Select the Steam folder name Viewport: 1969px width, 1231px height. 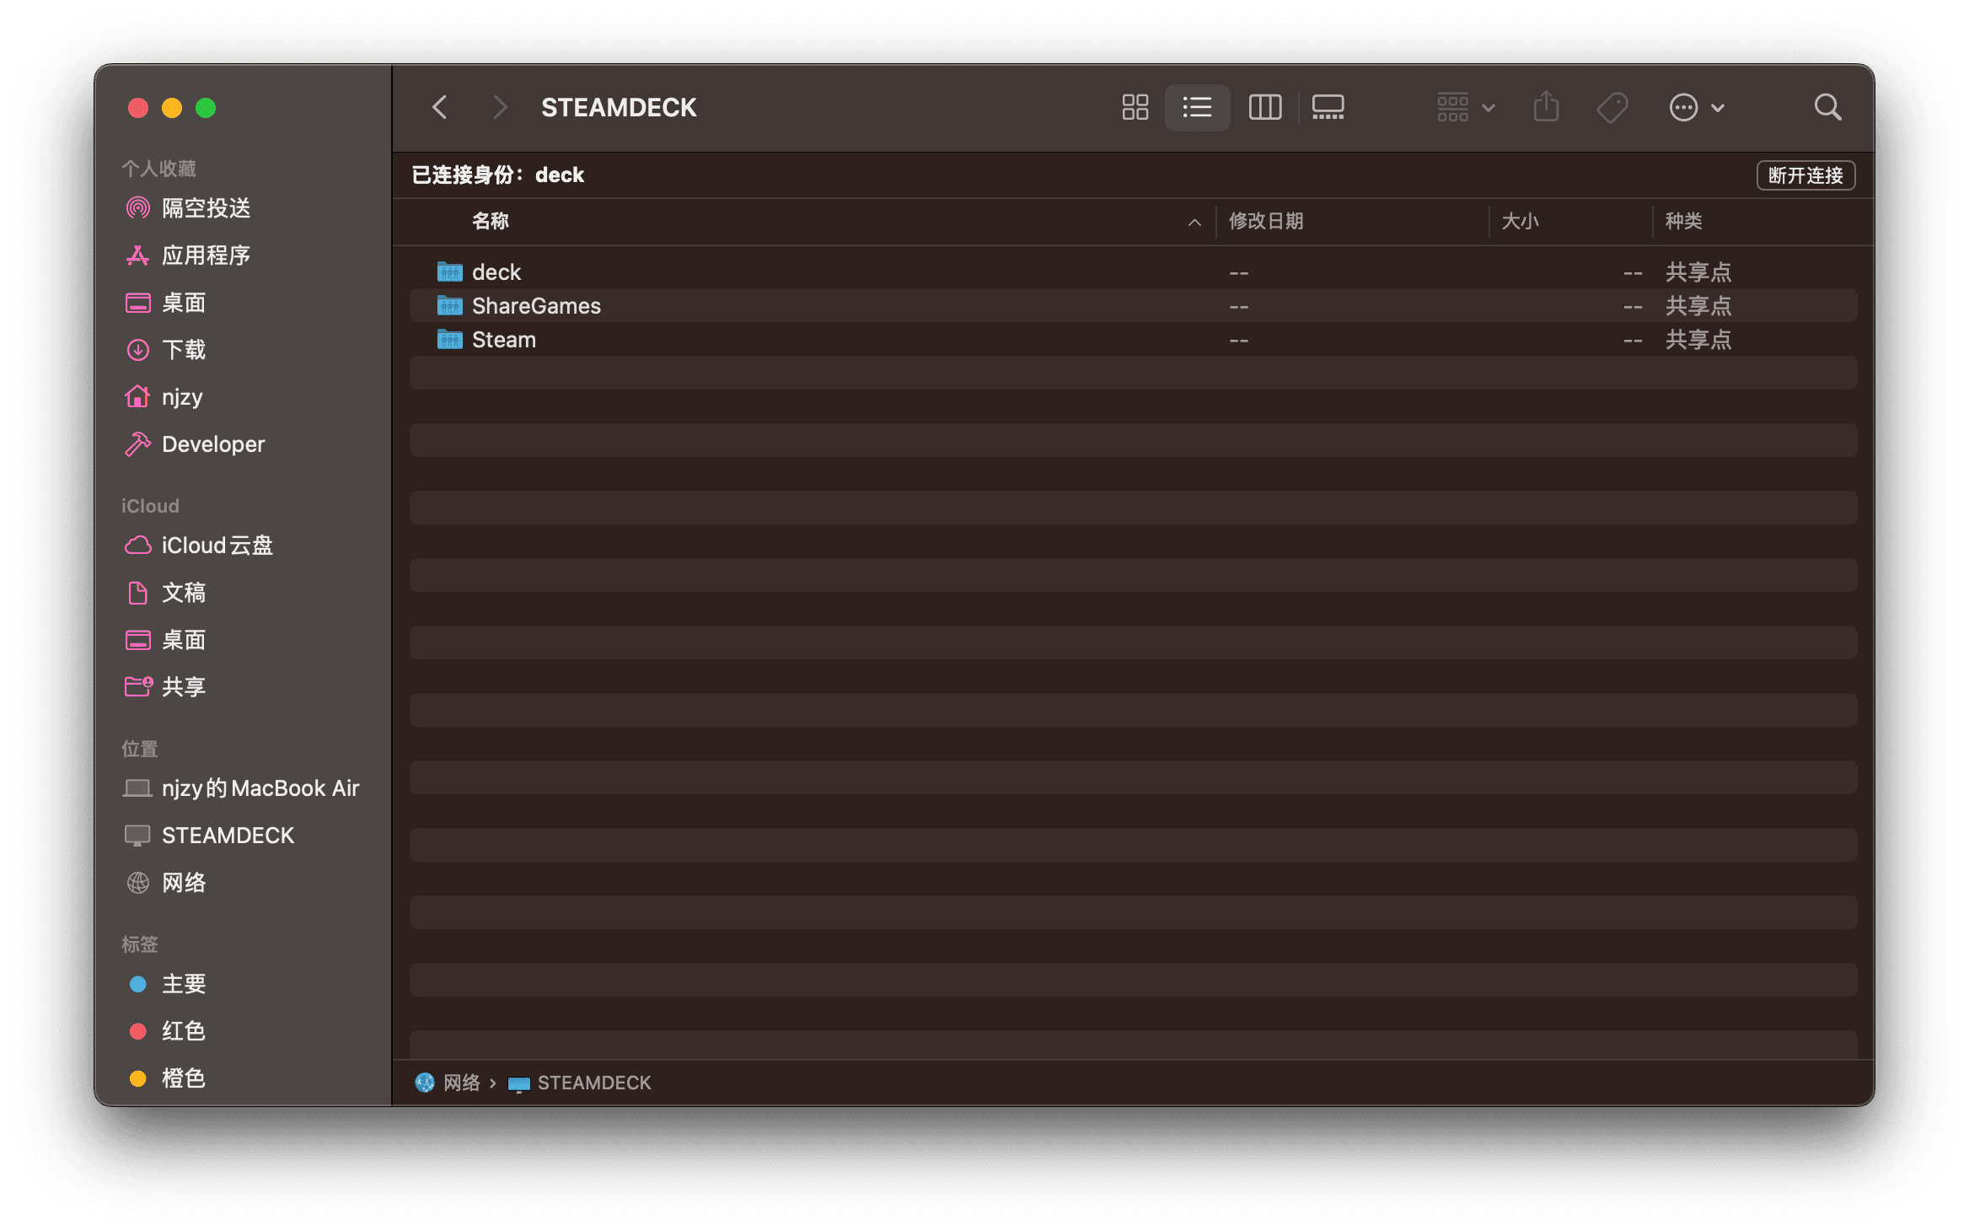click(x=503, y=339)
